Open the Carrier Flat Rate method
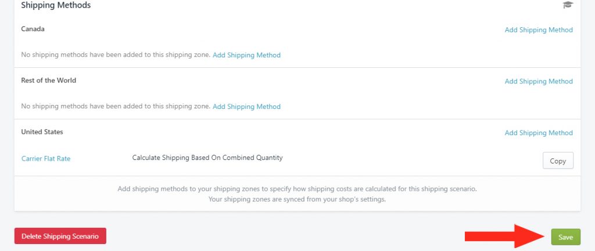This screenshot has height=251, width=595. pyautogui.click(x=46, y=159)
